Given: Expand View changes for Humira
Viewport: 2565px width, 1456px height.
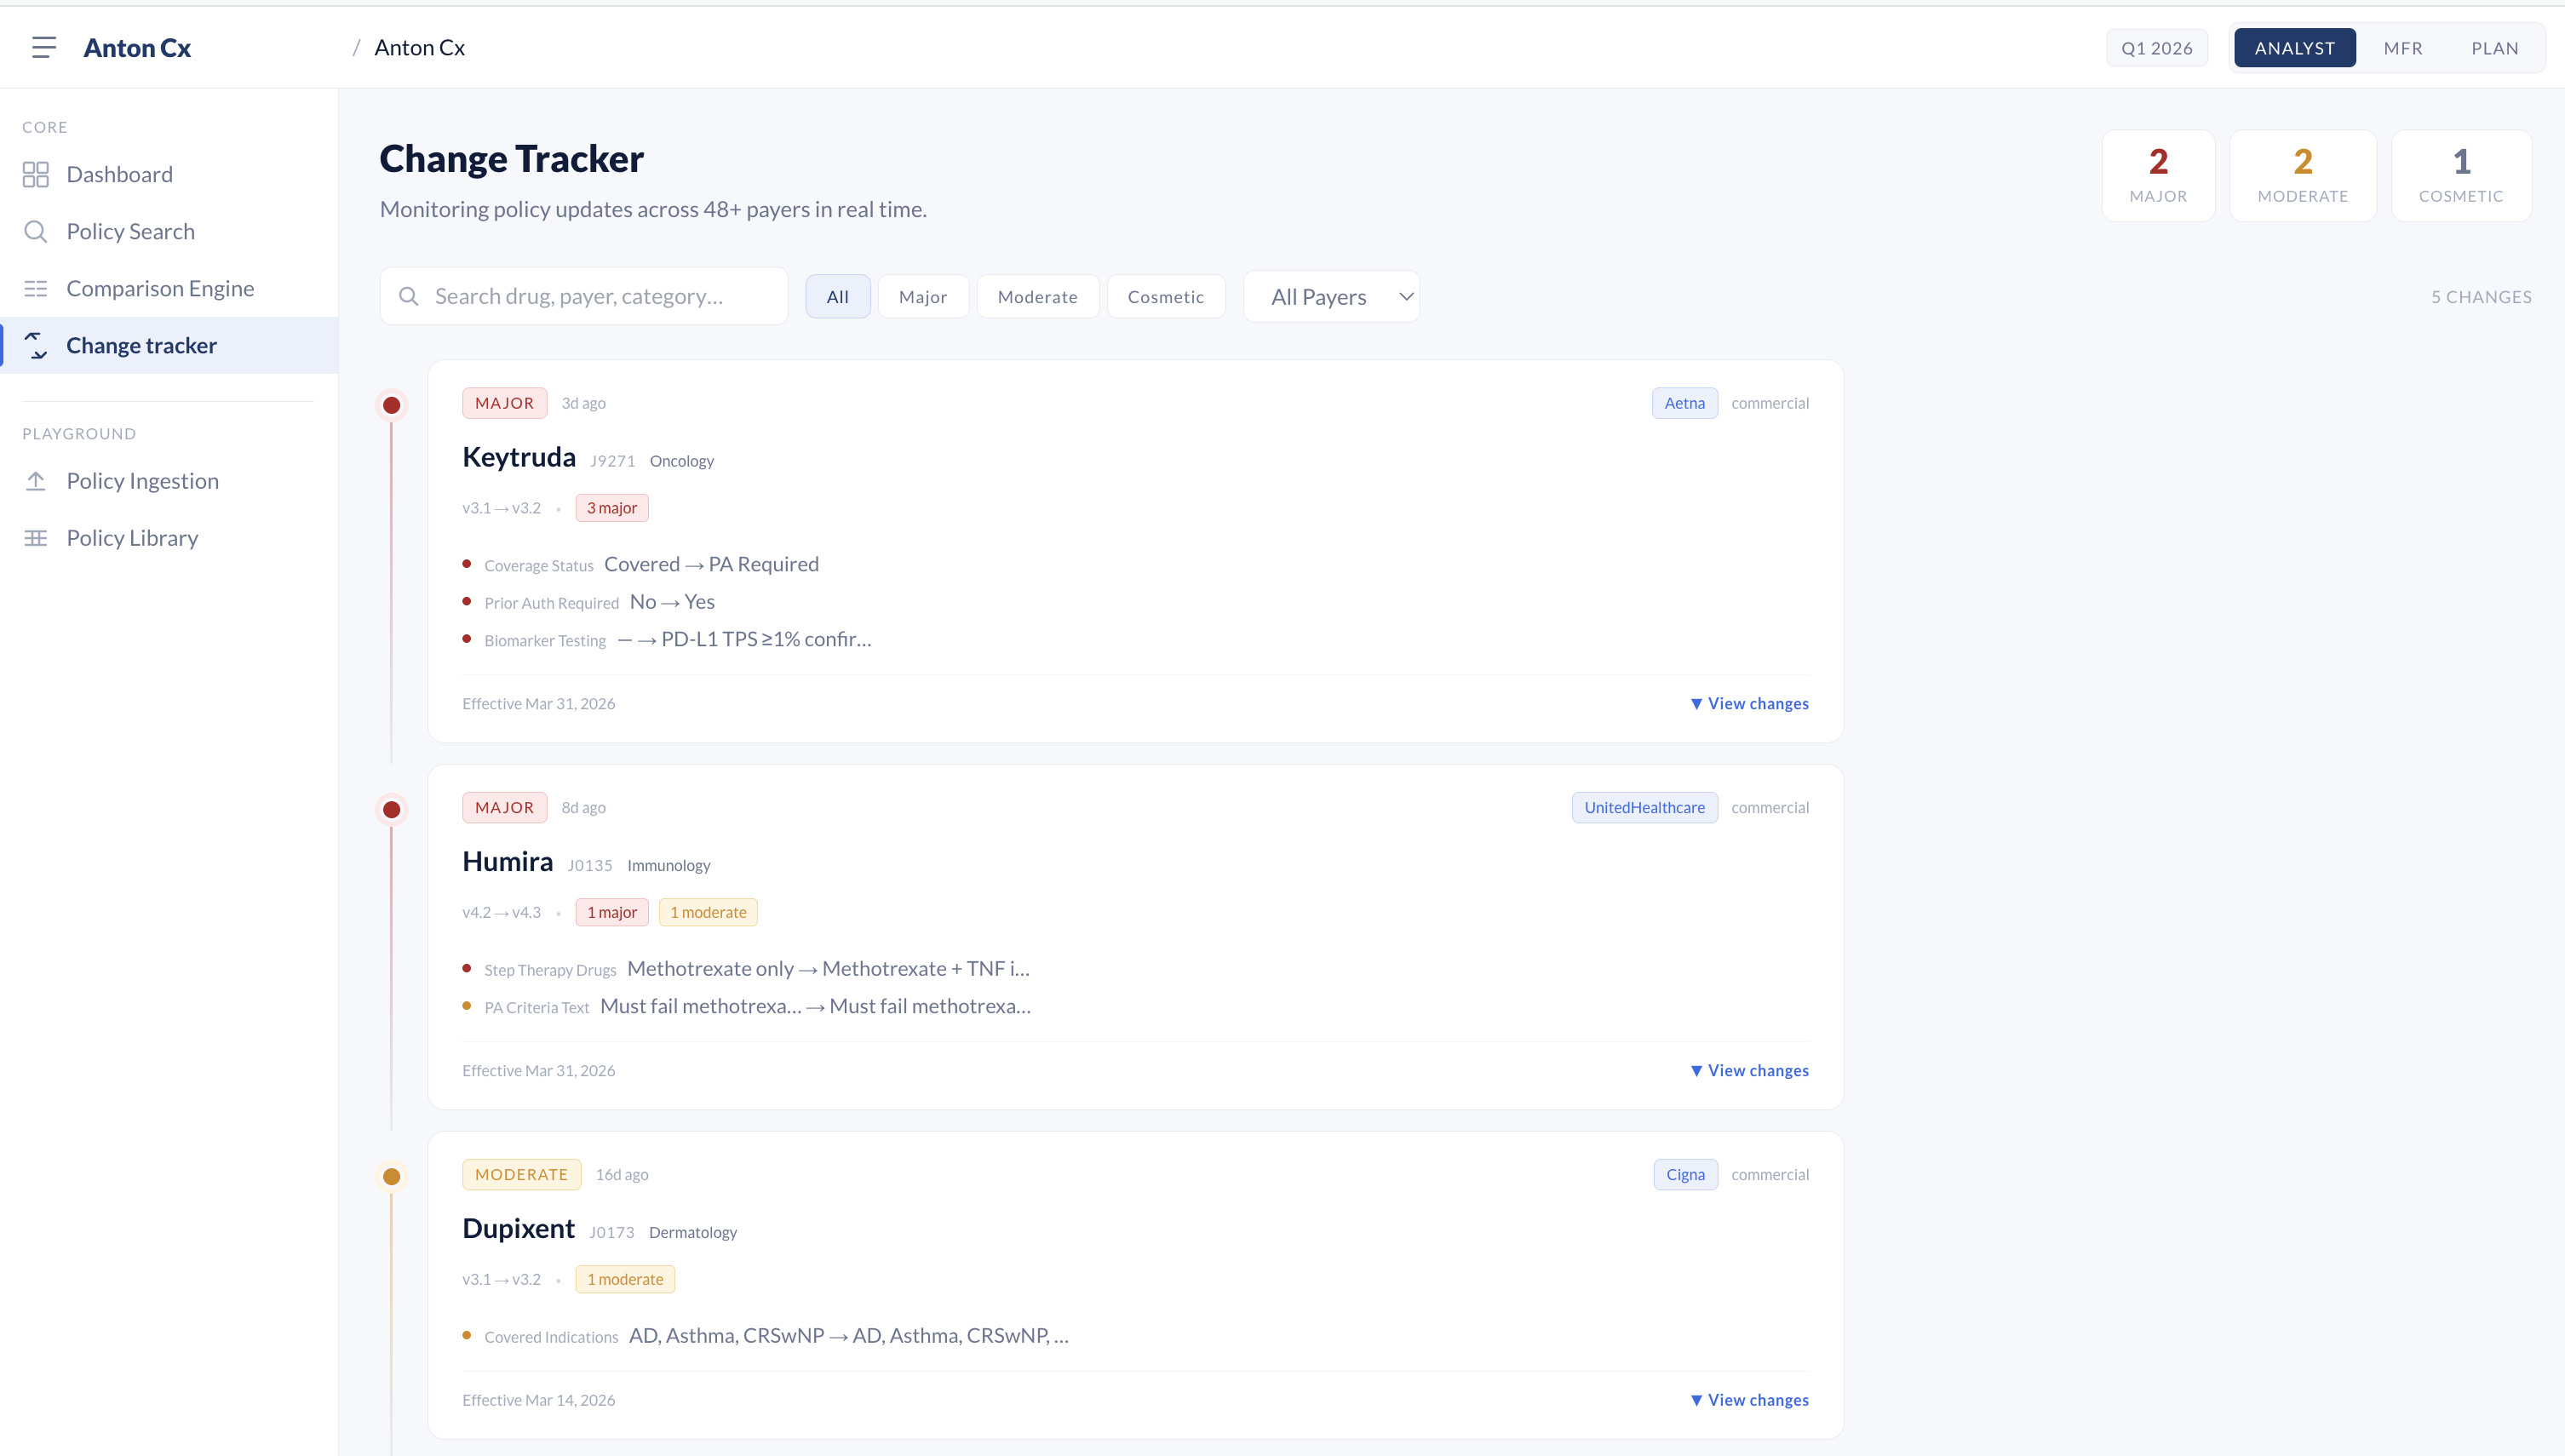Looking at the screenshot, I should (1749, 1071).
